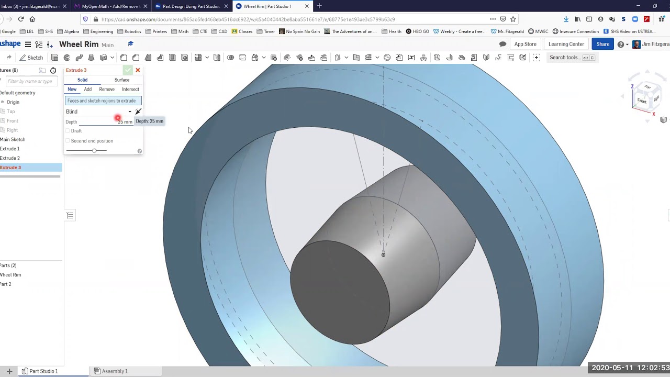Select the Extrude tool in the toolbar
The height and width of the screenshot is (377, 670).
[55, 58]
